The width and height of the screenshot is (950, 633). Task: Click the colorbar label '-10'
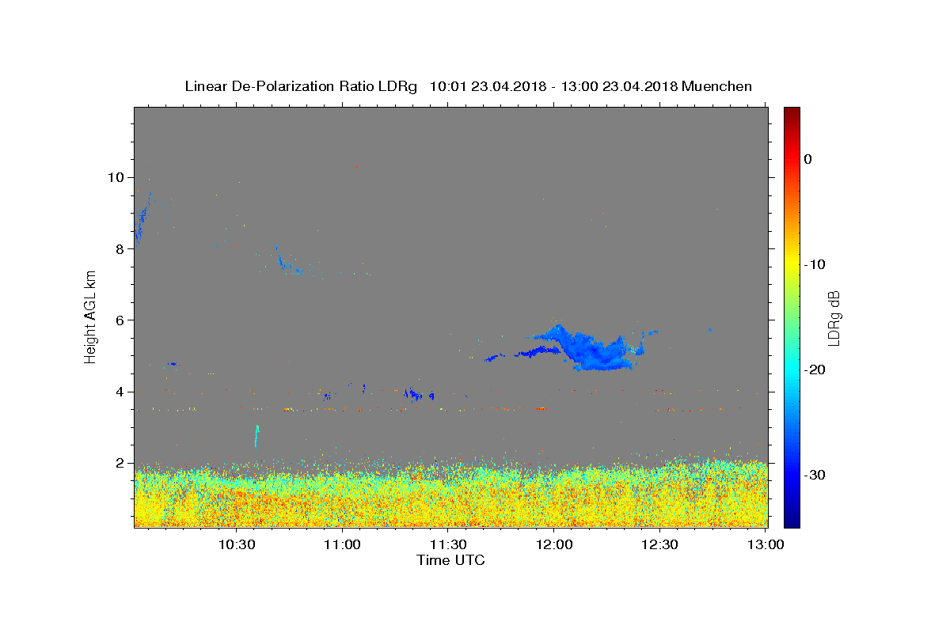pyautogui.click(x=815, y=264)
